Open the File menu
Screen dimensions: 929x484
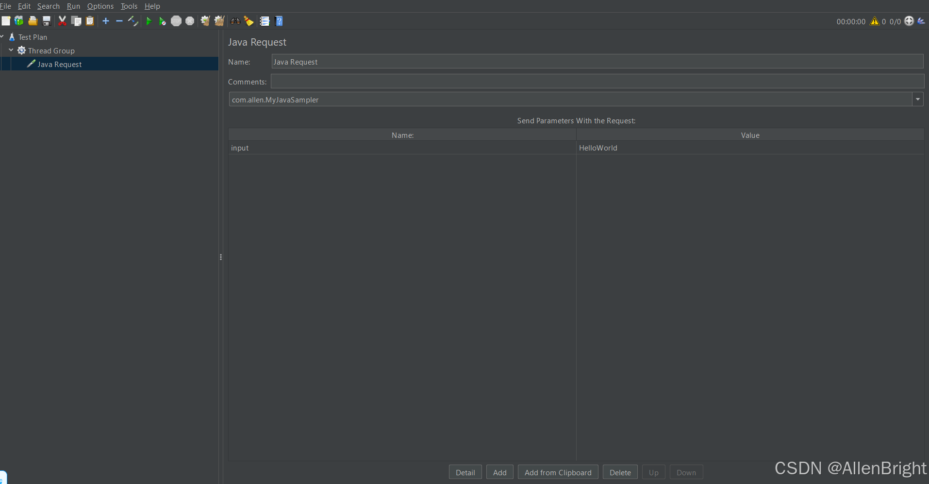click(5, 6)
